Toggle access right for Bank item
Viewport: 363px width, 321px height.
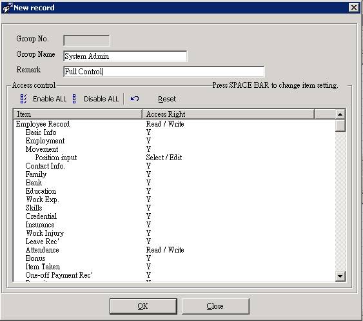148,183
